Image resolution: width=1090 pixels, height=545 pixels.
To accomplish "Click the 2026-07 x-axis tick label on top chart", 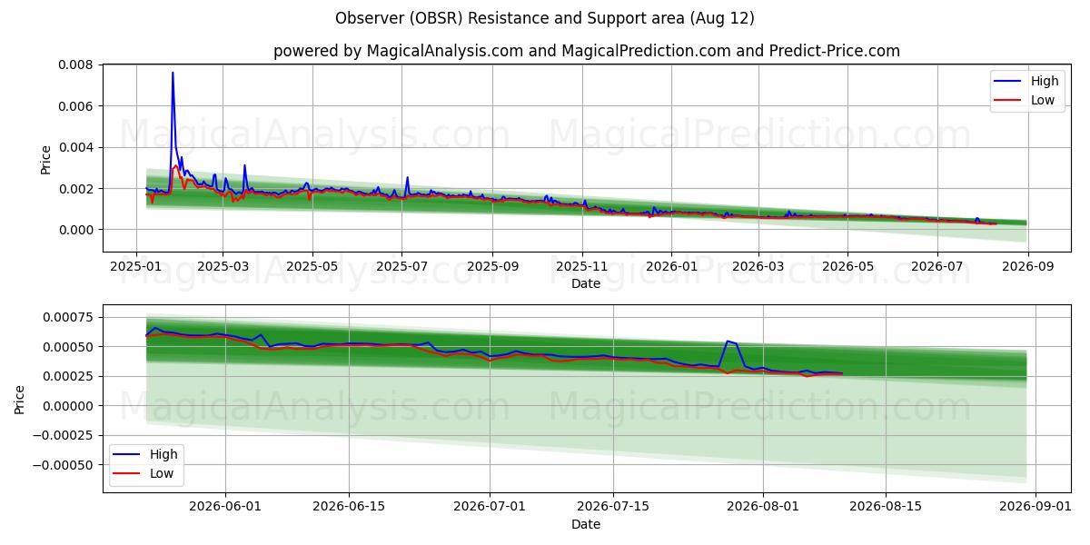I will 937,266.
